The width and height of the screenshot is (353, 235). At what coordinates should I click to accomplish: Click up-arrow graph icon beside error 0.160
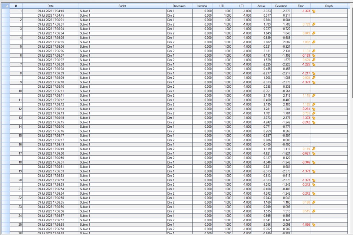(x=314, y=202)
